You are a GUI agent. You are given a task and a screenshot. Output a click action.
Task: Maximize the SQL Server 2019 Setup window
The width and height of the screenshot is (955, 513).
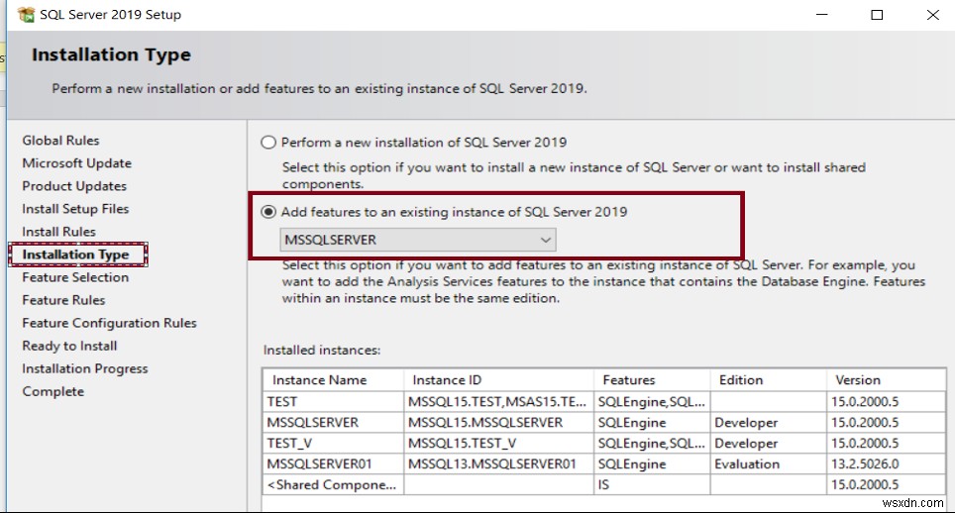pyautogui.click(x=877, y=15)
